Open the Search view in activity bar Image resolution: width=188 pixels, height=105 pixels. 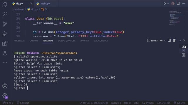(5, 14)
